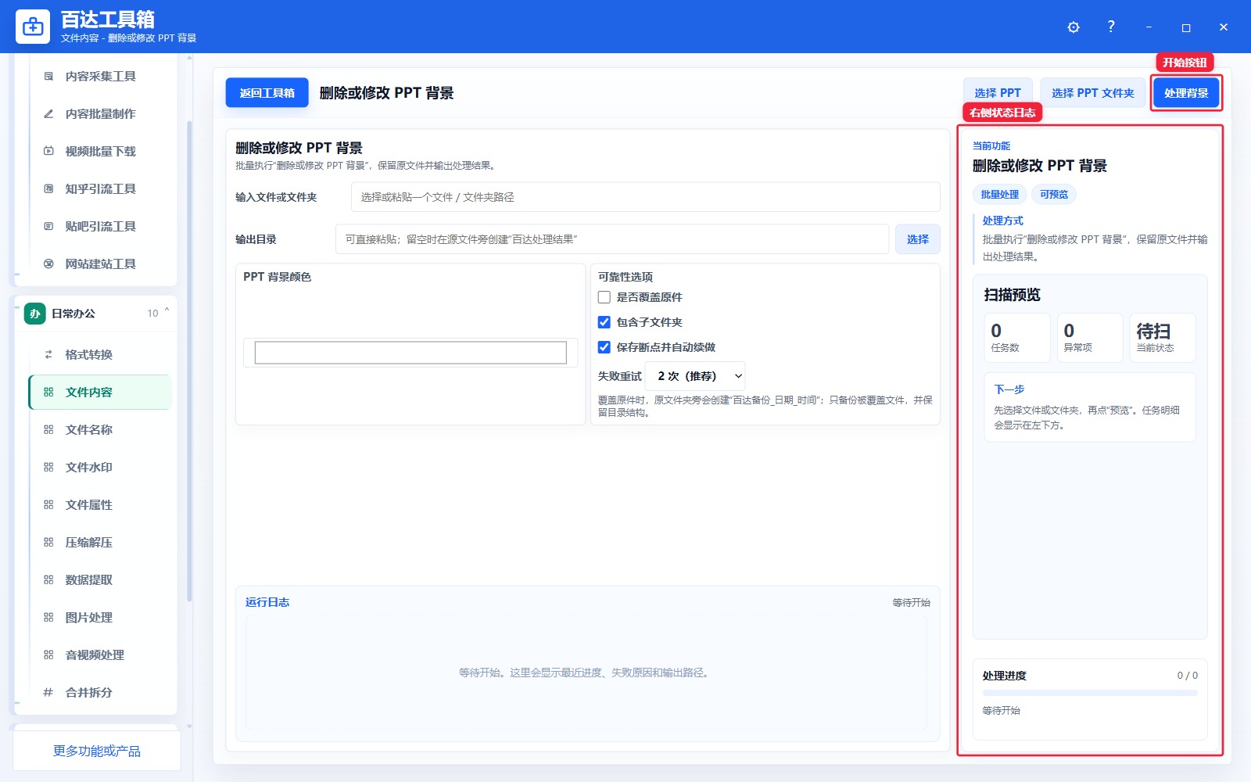Click the 贴吧引流工具 icon
Viewport: 1251px width, 782px height.
tap(48, 227)
